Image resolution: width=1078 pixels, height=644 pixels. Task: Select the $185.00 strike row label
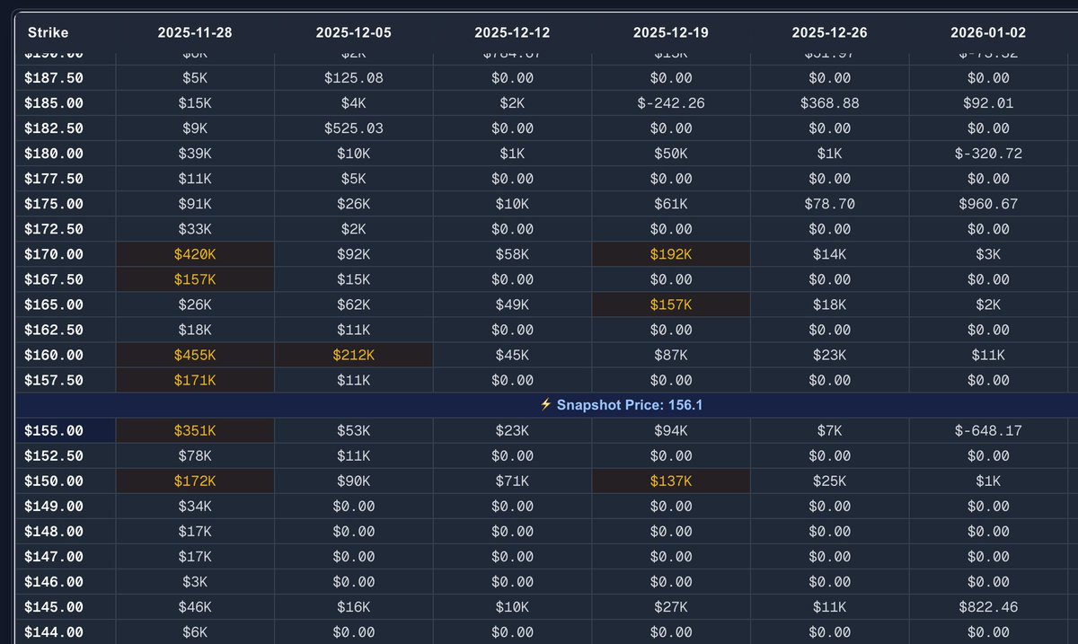click(x=56, y=103)
